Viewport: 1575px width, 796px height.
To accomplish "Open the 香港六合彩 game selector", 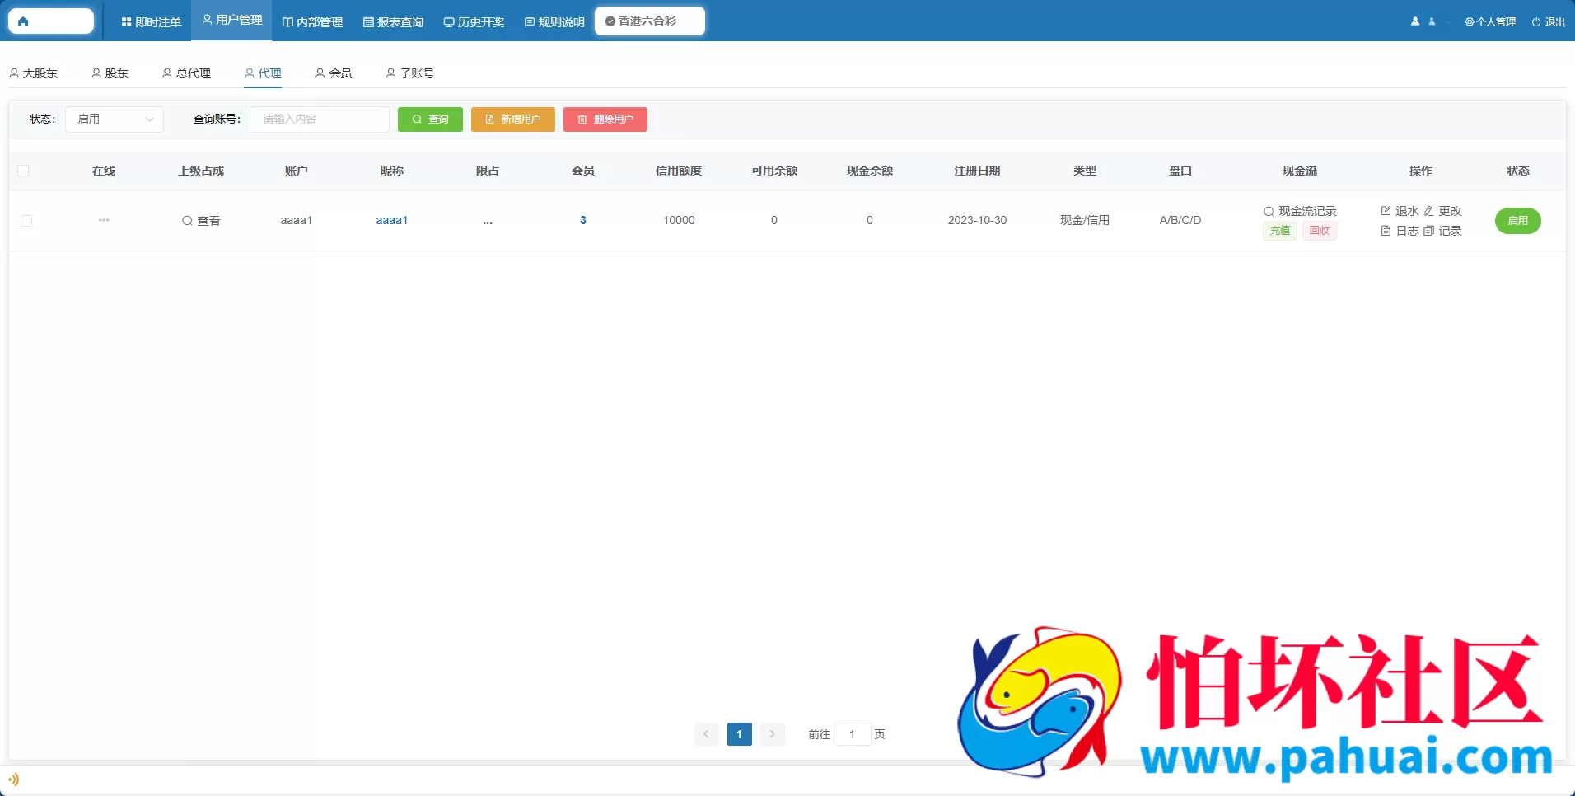I will (650, 21).
